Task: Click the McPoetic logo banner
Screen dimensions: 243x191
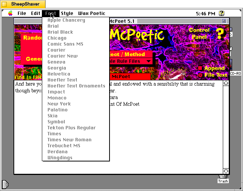Action: pyautogui.click(x=137, y=35)
